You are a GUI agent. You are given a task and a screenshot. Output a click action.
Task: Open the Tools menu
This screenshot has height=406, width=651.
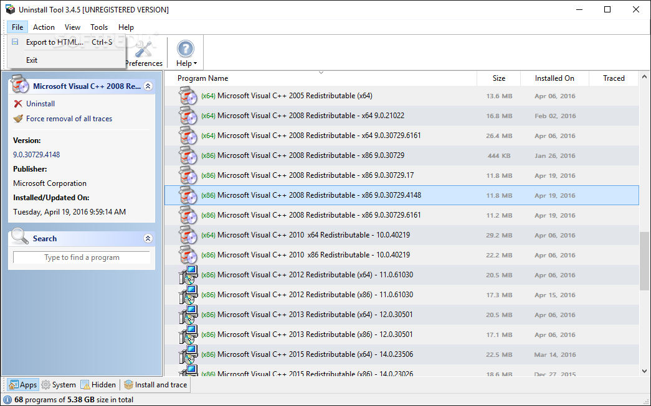point(99,27)
